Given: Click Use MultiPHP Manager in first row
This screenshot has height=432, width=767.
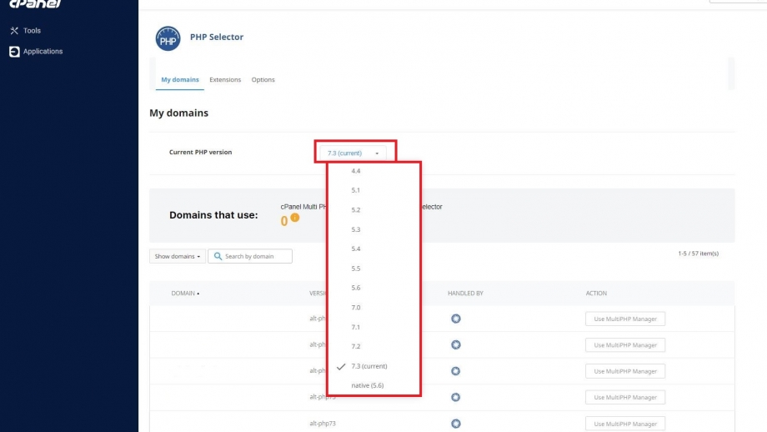Looking at the screenshot, I should click(625, 319).
